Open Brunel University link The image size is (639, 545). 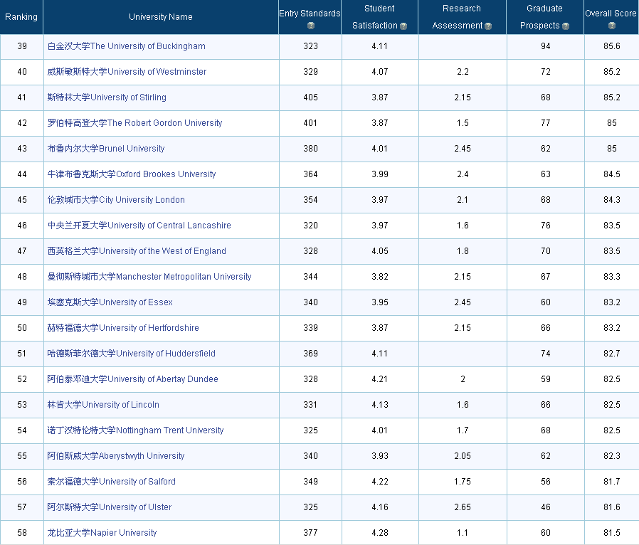click(106, 149)
